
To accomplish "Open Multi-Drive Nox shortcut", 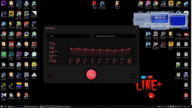I will pyautogui.click(x=4, y=14).
